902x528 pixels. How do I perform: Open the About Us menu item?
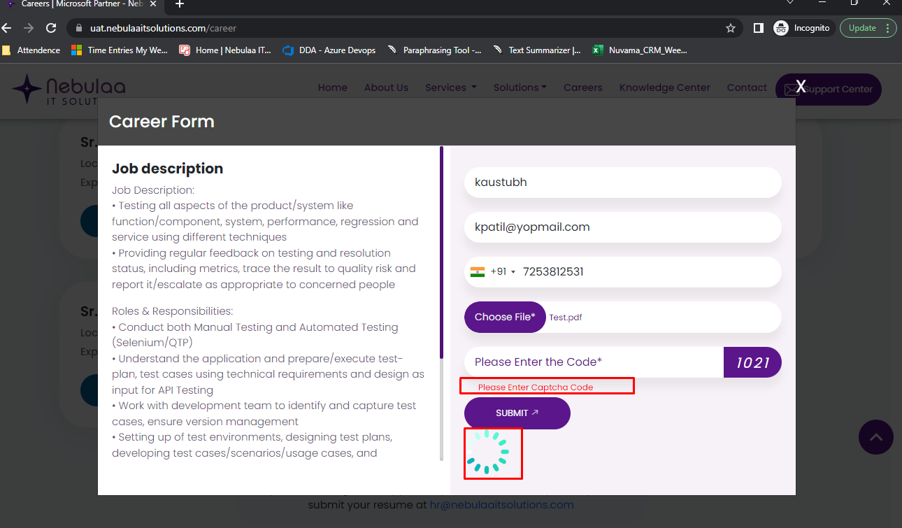[386, 87]
